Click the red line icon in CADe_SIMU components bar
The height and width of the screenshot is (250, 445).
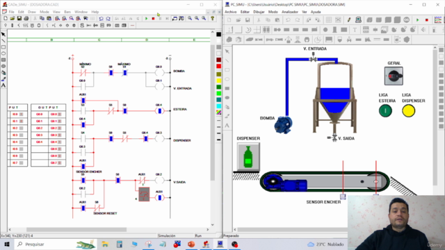click(x=132, y=26)
